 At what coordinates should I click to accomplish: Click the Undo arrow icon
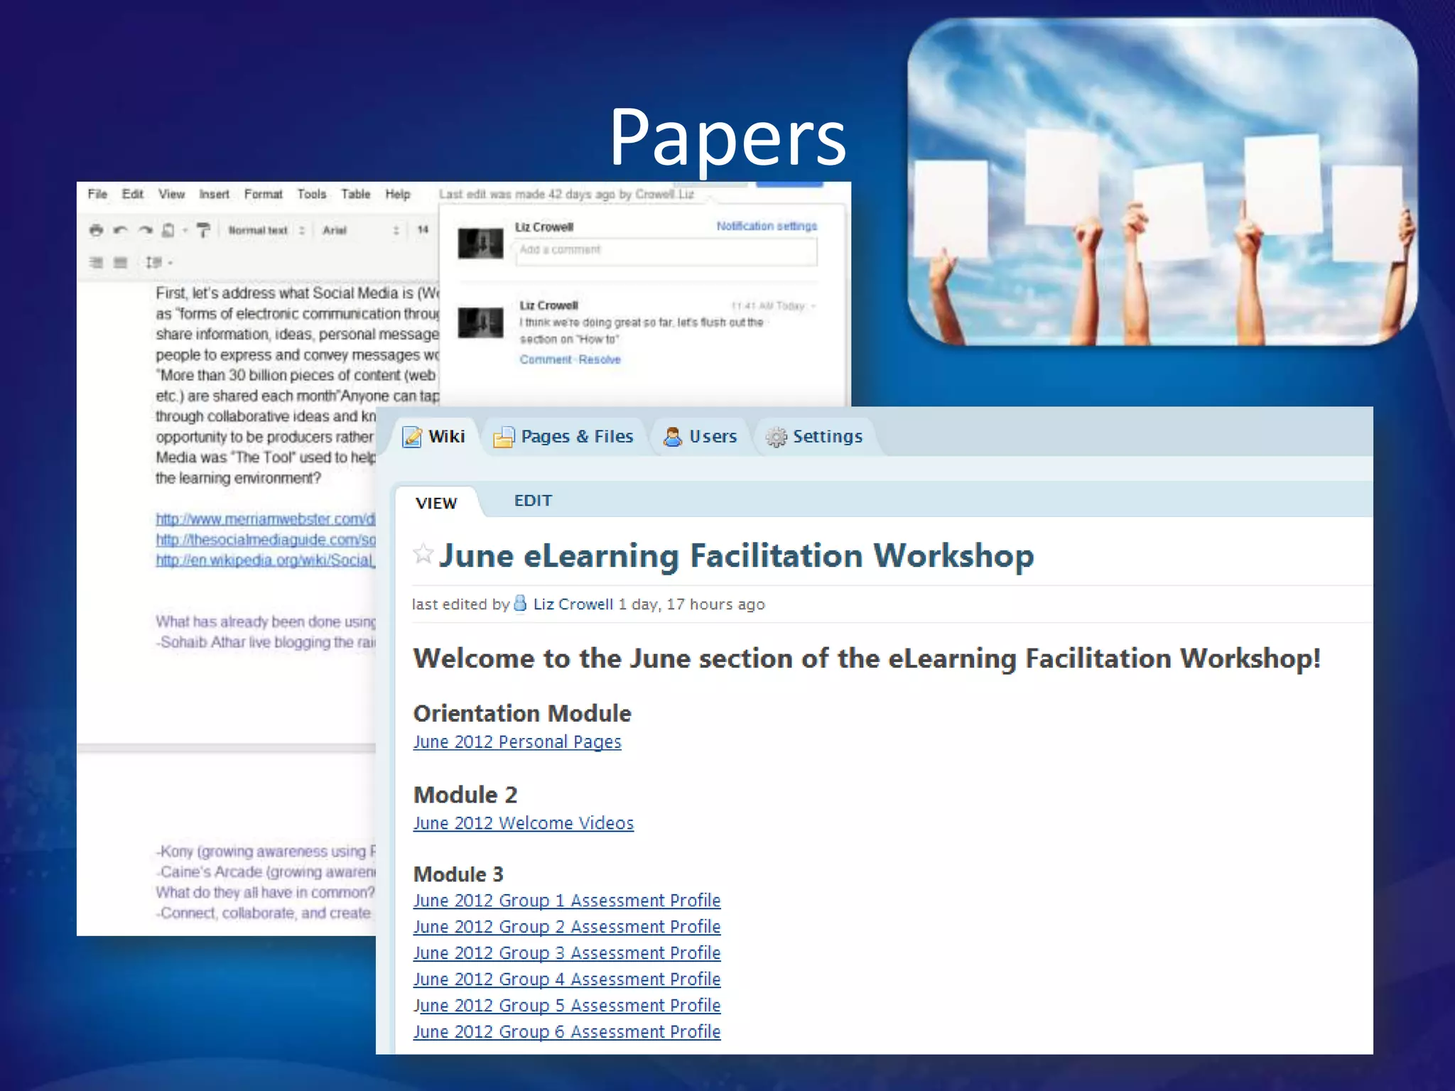coord(120,230)
